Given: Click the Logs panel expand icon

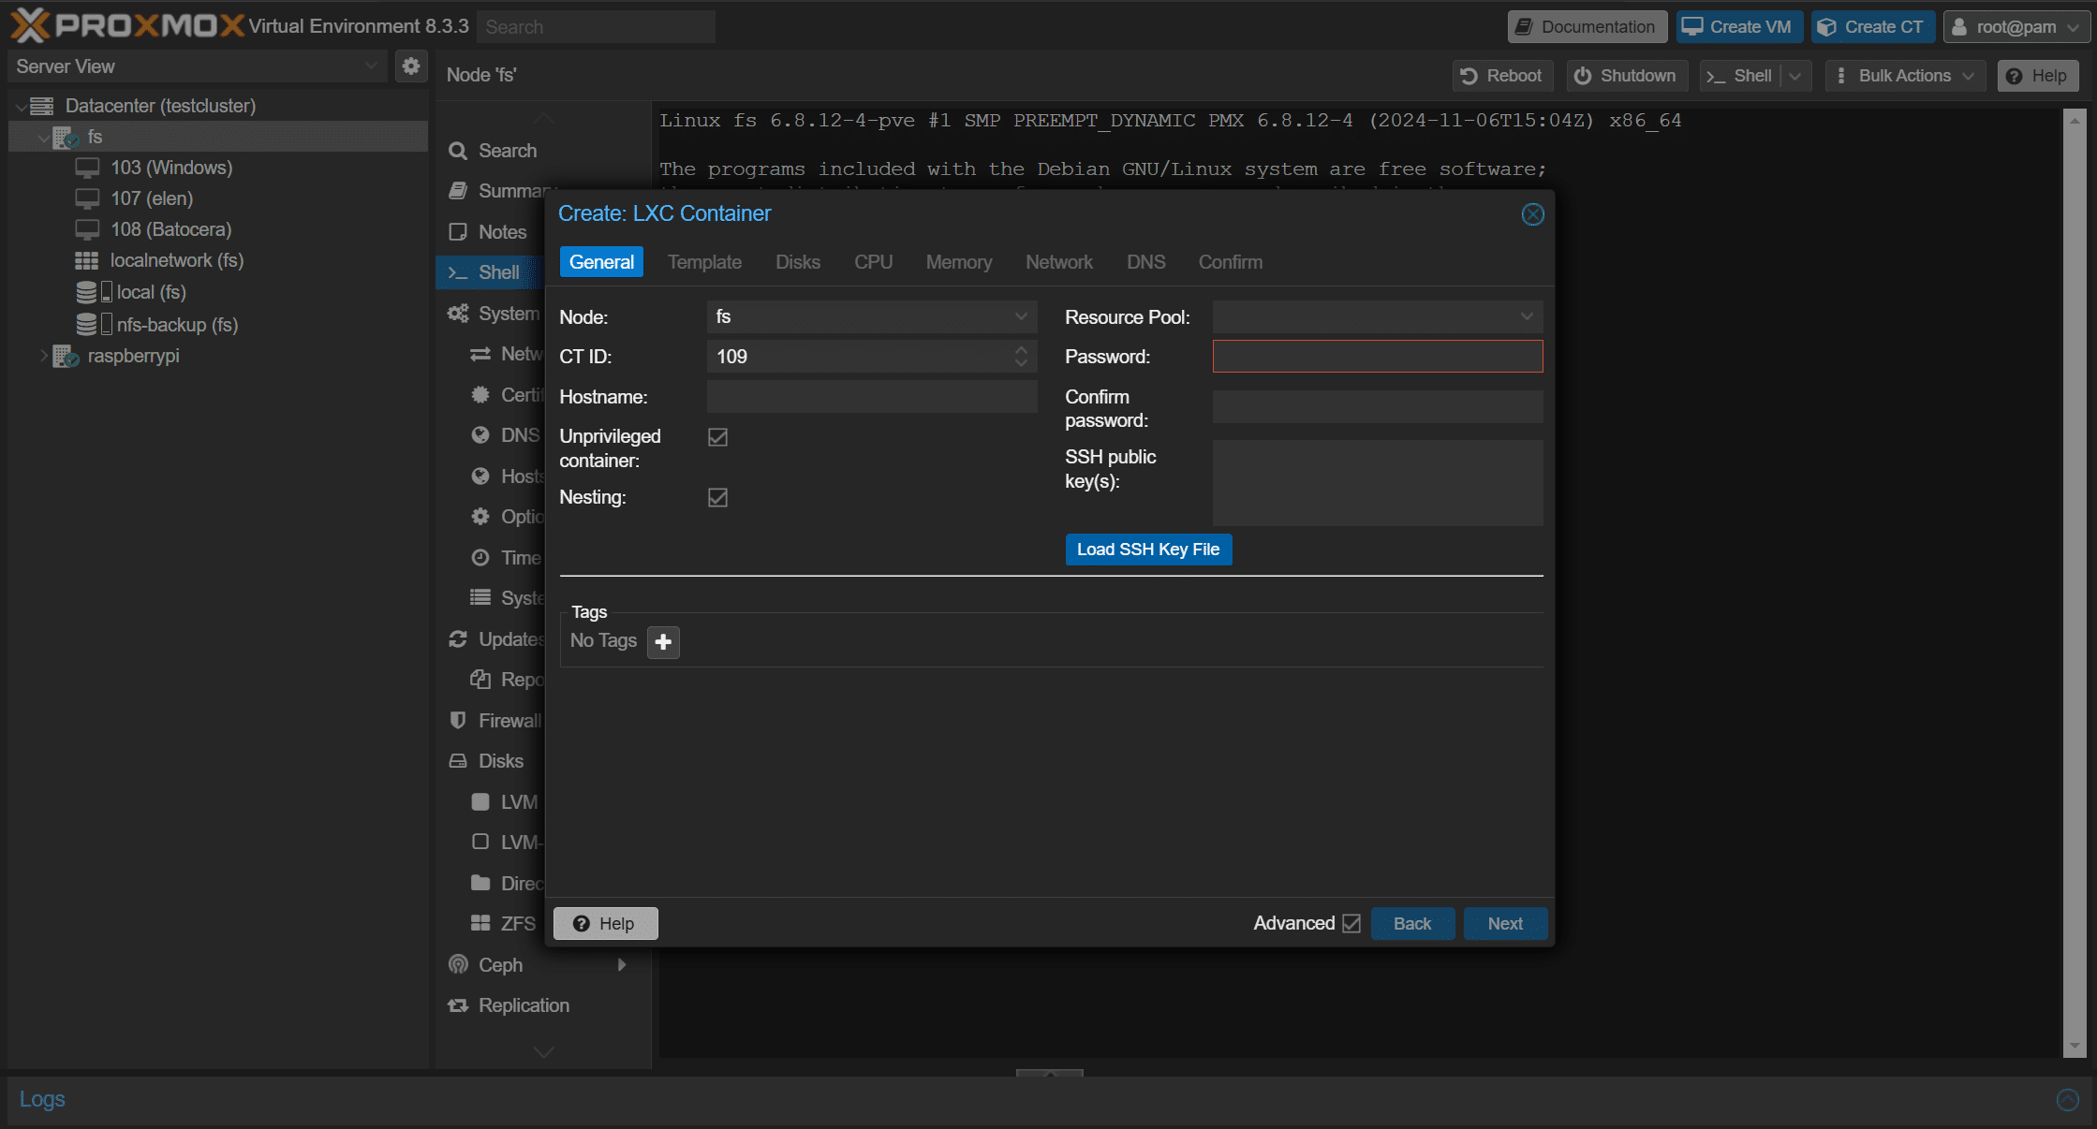Looking at the screenshot, I should (x=2067, y=1100).
